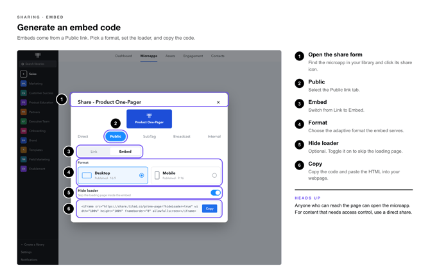This screenshot has height=276, width=430.
Task: Select the Mobile format radio button
Action: click(214, 175)
